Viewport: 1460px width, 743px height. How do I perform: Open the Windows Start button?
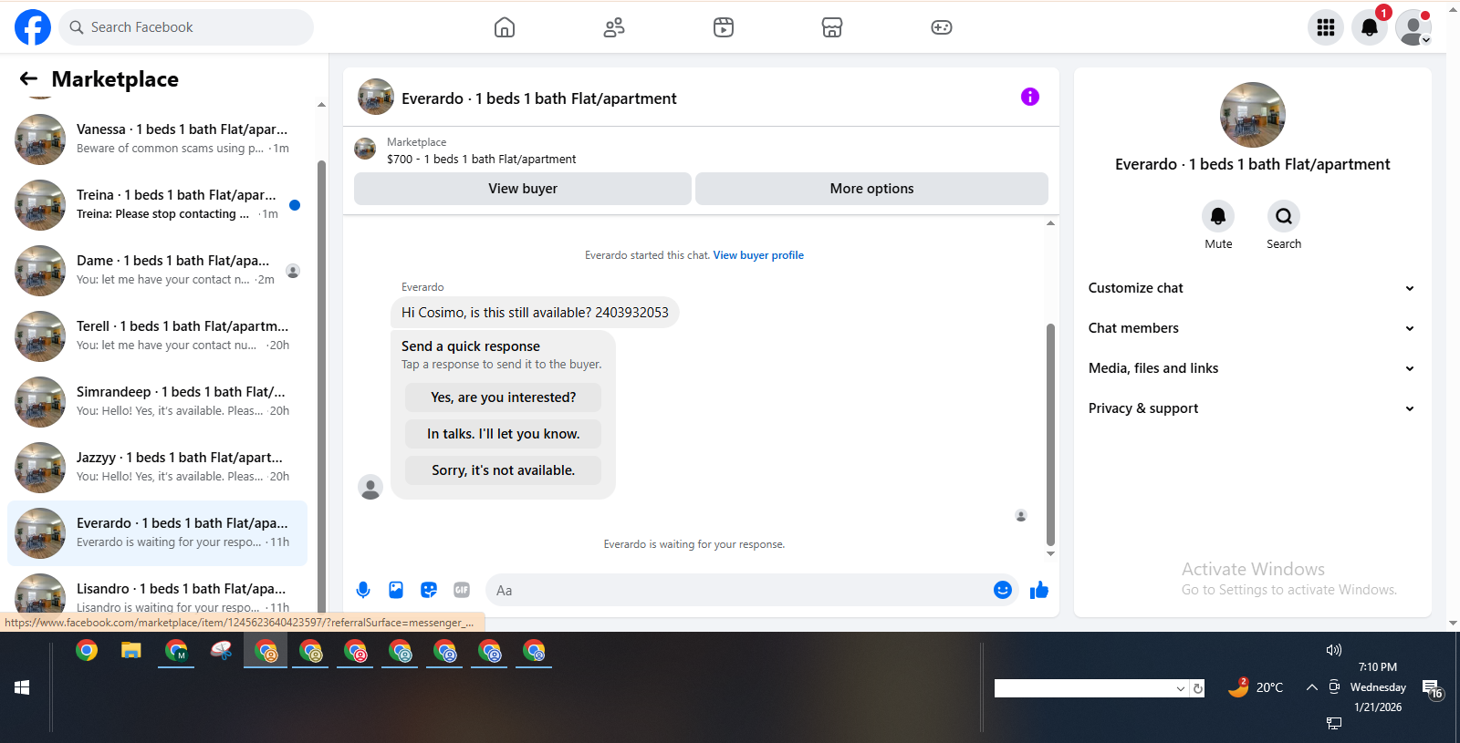[x=22, y=687]
